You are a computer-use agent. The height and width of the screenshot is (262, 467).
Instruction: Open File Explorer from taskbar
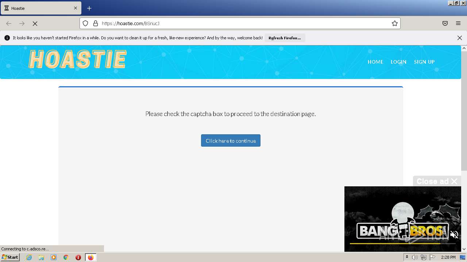41,257
